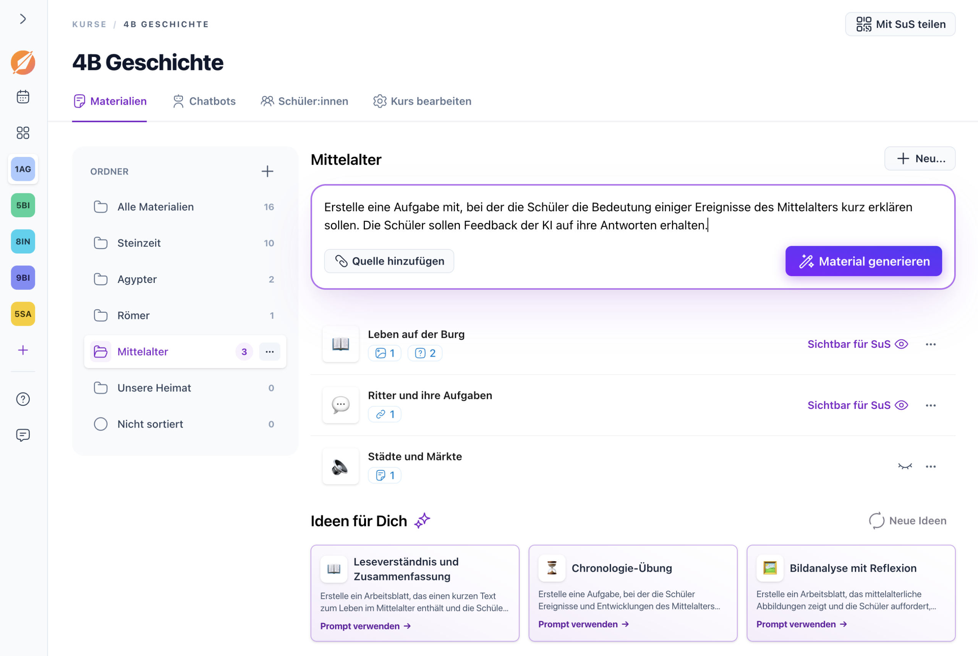This screenshot has width=978, height=656.
Task: Refresh suggestions with Neue Ideen
Action: pyautogui.click(x=907, y=520)
